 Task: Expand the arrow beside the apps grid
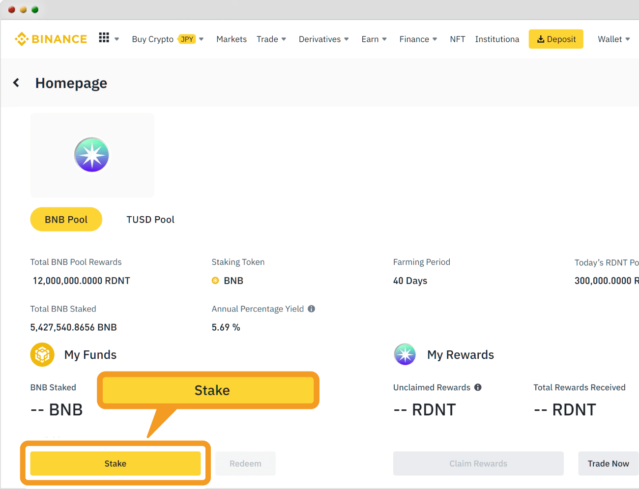coord(117,39)
